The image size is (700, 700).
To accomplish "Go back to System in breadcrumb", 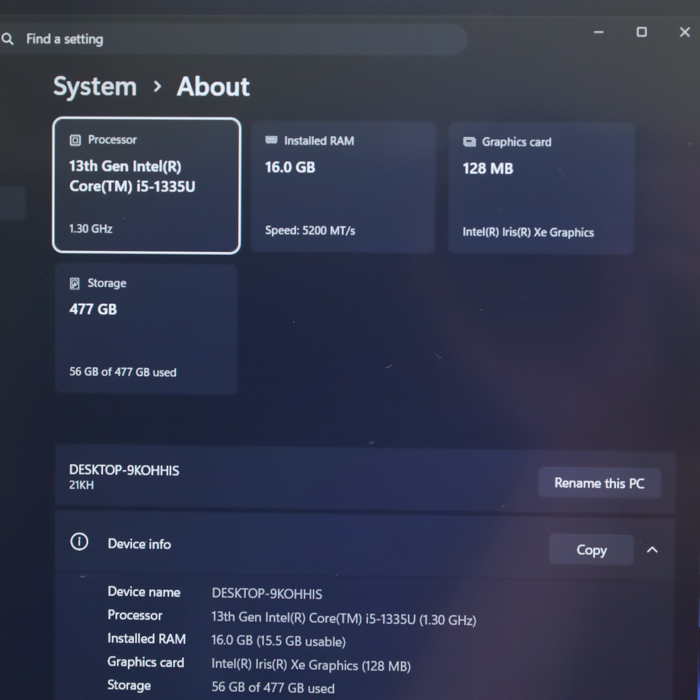I will coord(95,87).
